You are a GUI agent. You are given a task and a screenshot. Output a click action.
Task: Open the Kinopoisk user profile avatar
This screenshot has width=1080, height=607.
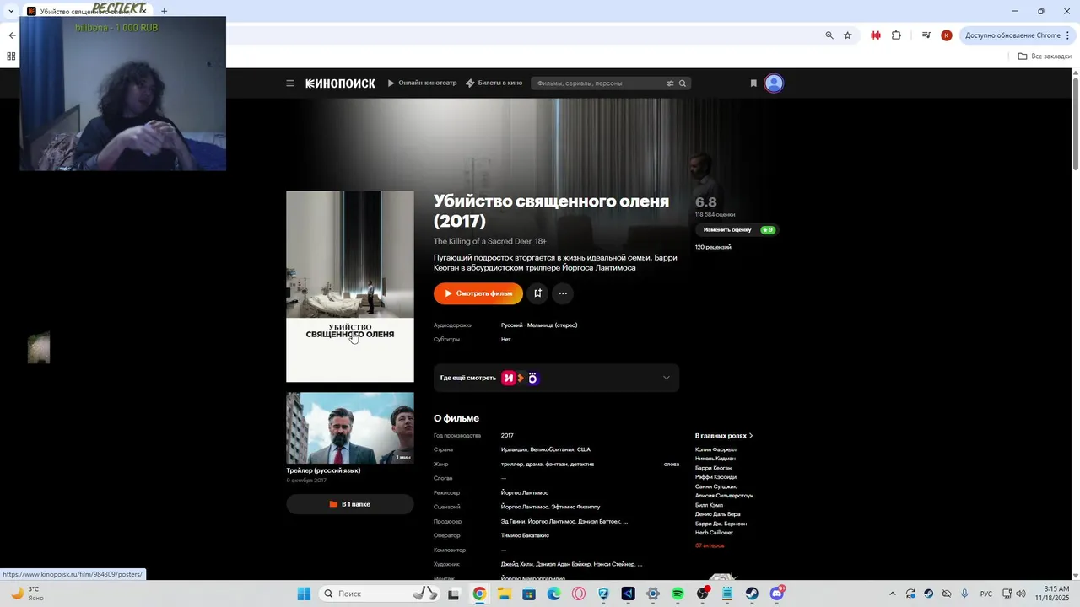[774, 83]
